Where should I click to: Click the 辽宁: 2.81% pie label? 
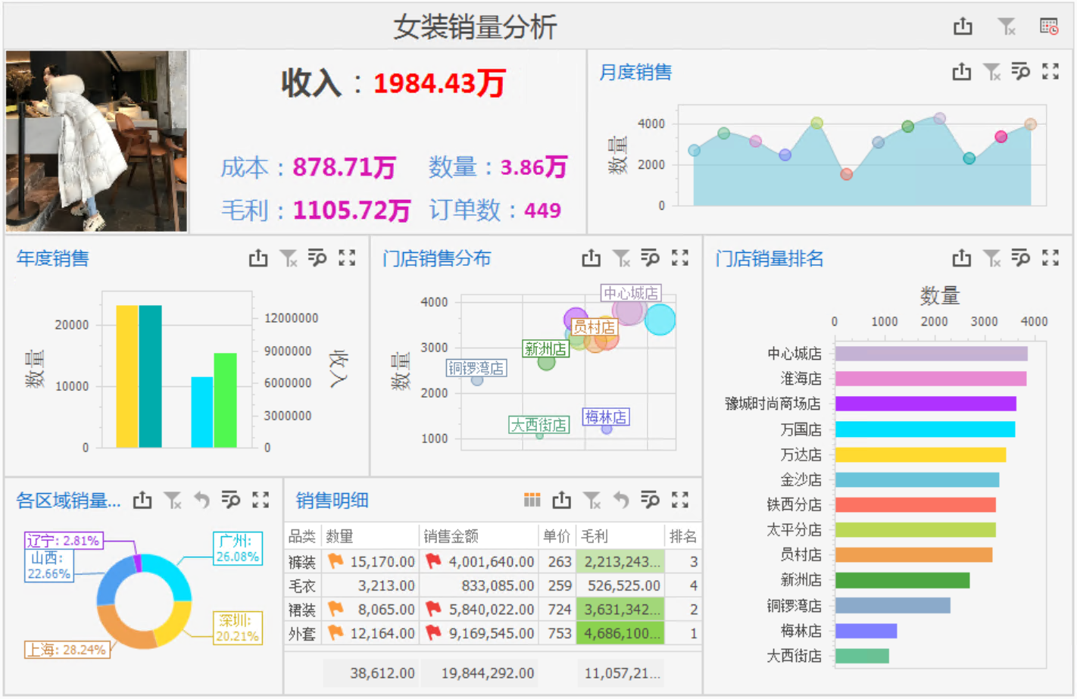click(64, 541)
